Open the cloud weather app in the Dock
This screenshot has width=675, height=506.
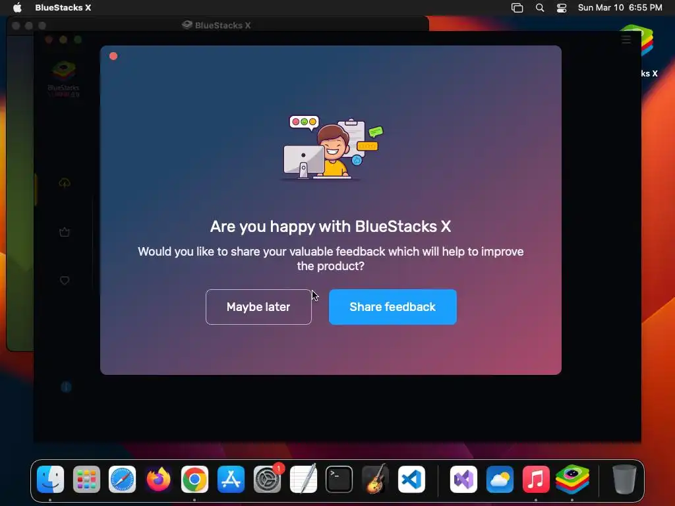500,479
